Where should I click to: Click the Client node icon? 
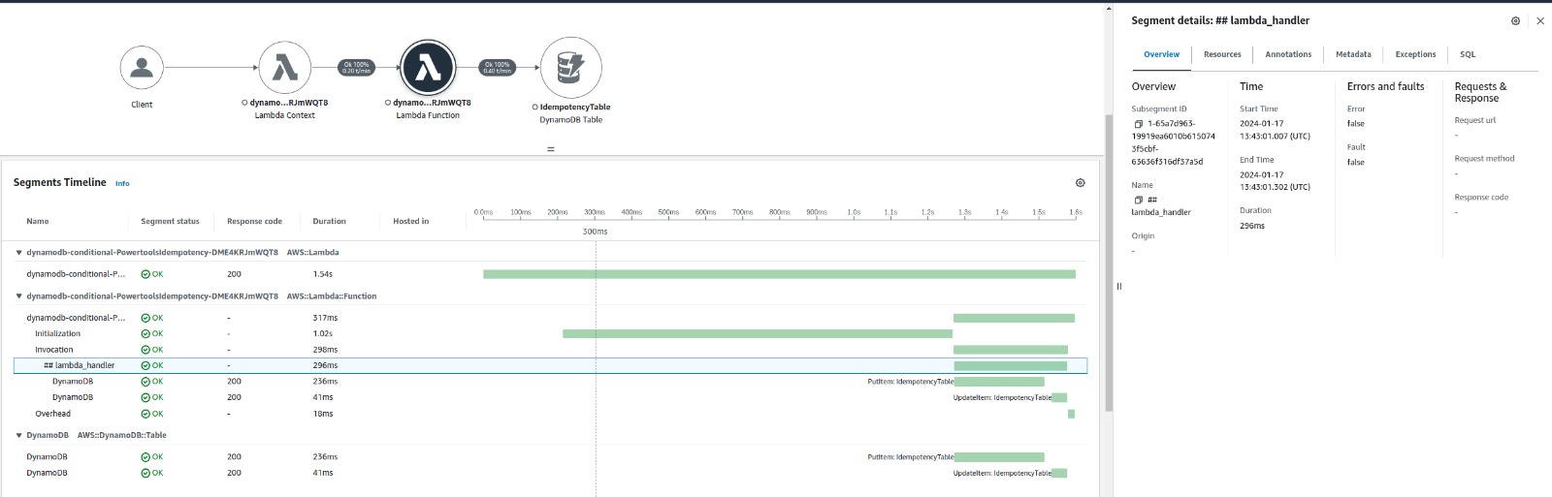click(x=142, y=68)
